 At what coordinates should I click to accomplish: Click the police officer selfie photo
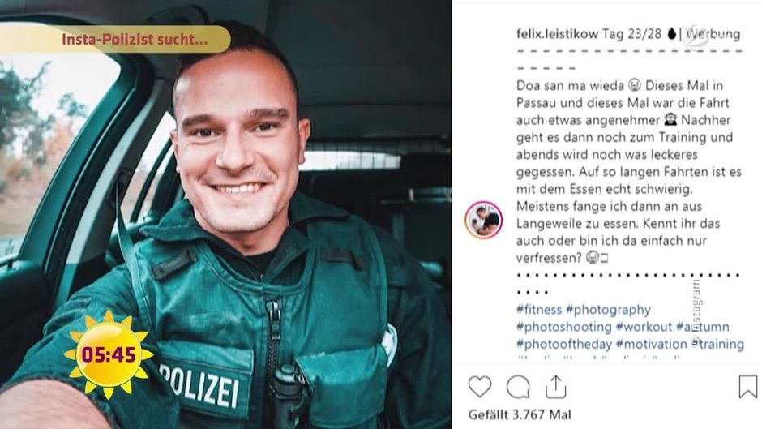pyautogui.click(x=225, y=214)
